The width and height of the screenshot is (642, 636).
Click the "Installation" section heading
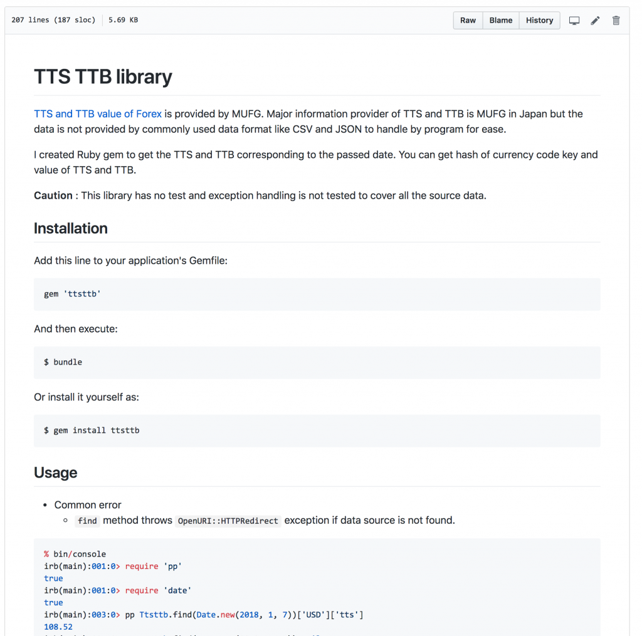pos(70,228)
